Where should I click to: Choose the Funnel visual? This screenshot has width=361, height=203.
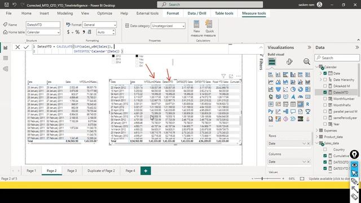click(278, 89)
